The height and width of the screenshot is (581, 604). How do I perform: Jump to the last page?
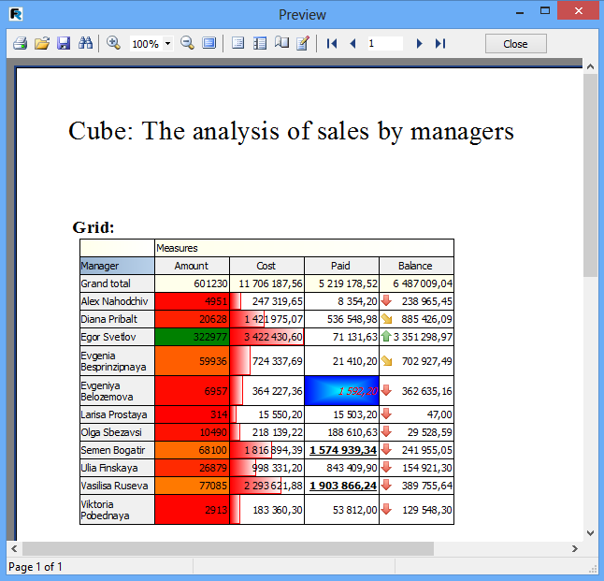tap(440, 44)
